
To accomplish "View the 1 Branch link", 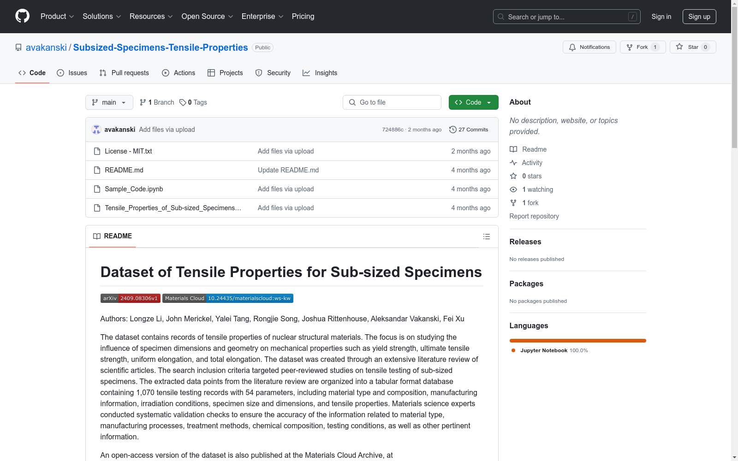I will 157,102.
